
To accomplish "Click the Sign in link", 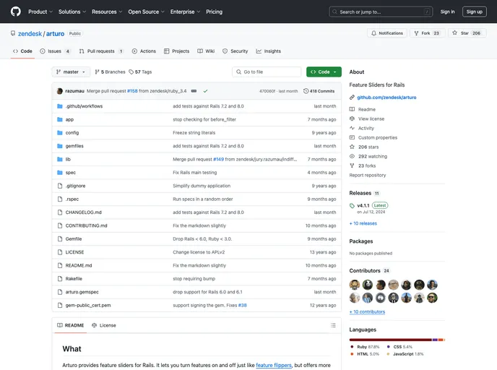I will click(x=447, y=12).
